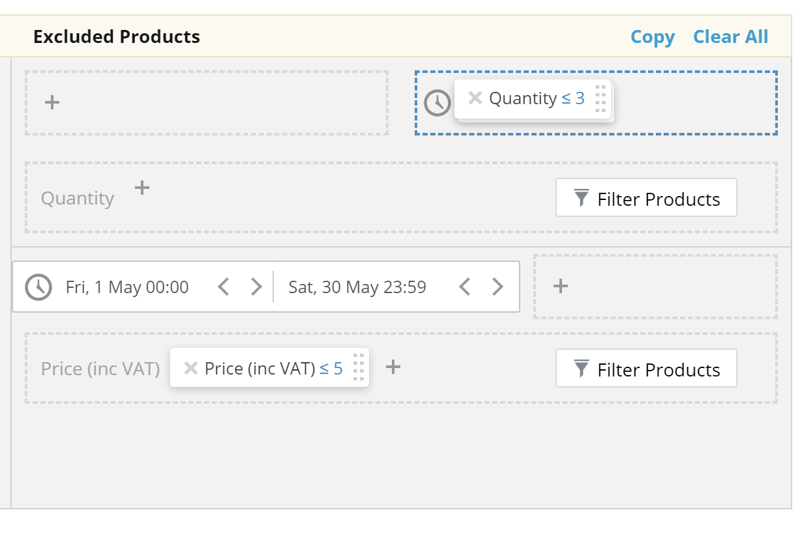Grab the drag handle on Price chip

359,367
